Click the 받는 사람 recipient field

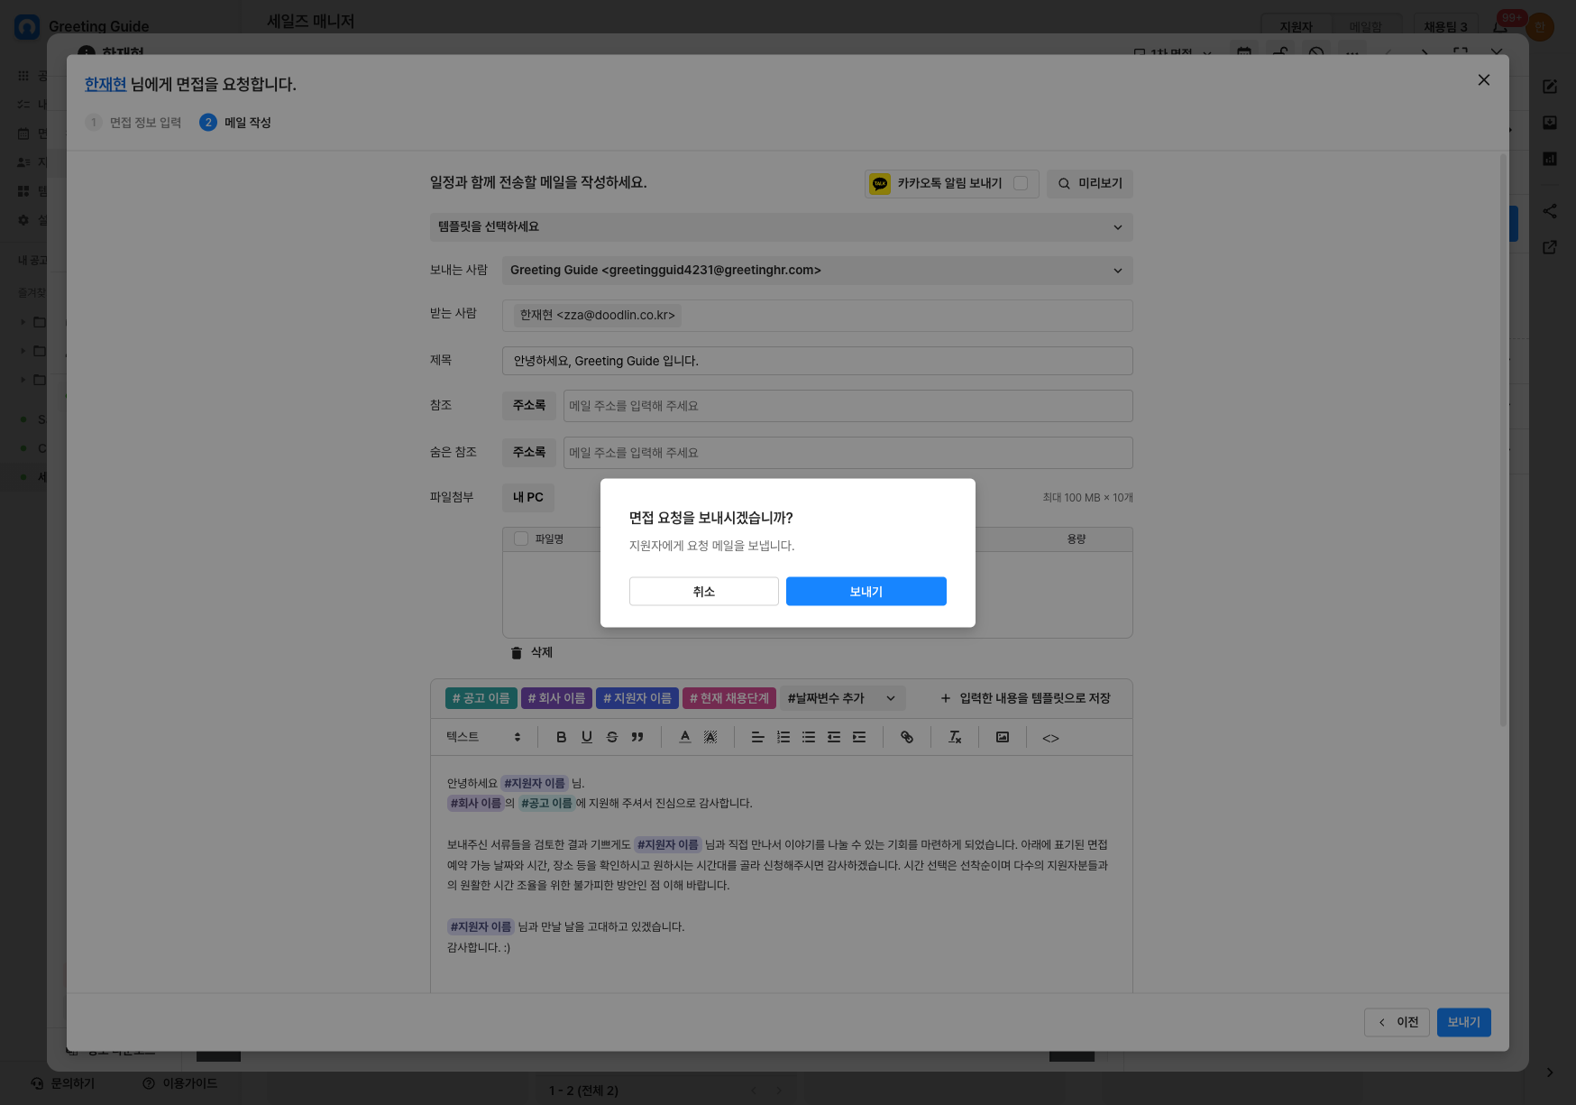(x=817, y=316)
